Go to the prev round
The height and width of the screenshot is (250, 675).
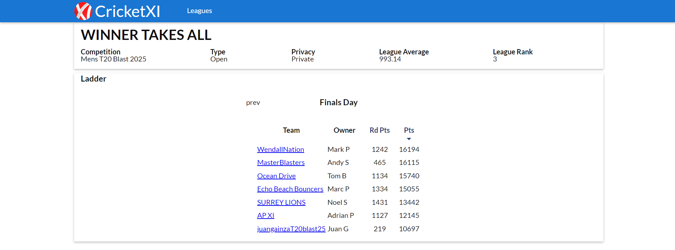click(x=253, y=103)
